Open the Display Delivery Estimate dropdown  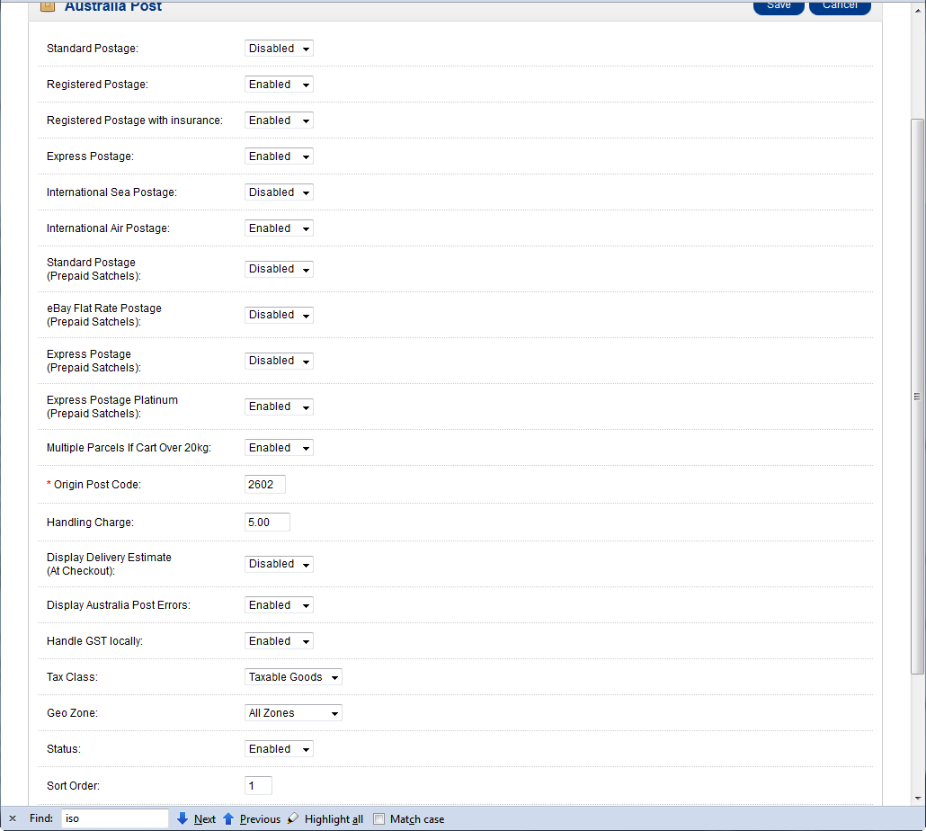coord(279,564)
